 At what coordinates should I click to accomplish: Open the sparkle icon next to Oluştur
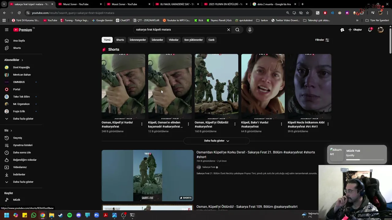(x=342, y=30)
